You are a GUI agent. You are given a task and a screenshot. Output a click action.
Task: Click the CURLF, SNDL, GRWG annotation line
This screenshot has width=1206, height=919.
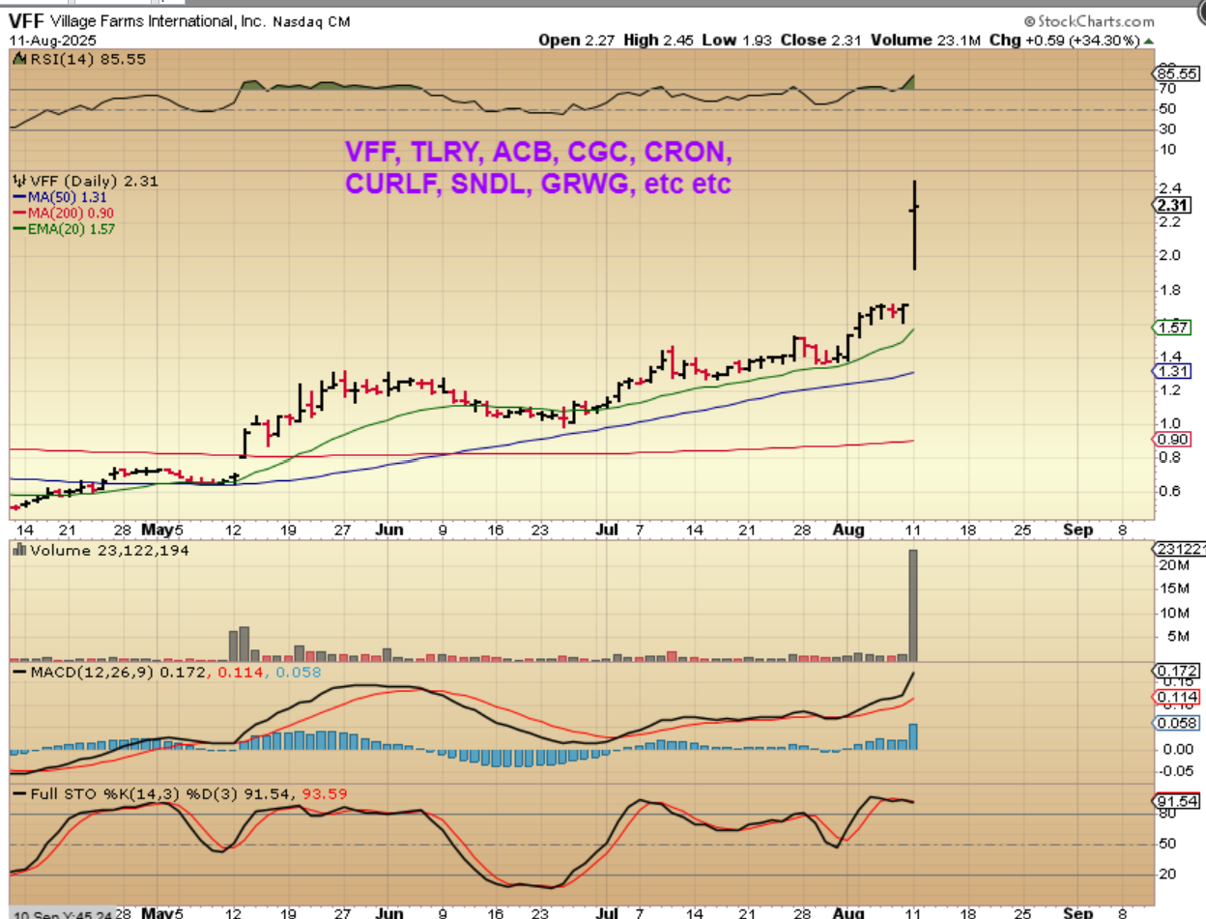[x=537, y=183]
